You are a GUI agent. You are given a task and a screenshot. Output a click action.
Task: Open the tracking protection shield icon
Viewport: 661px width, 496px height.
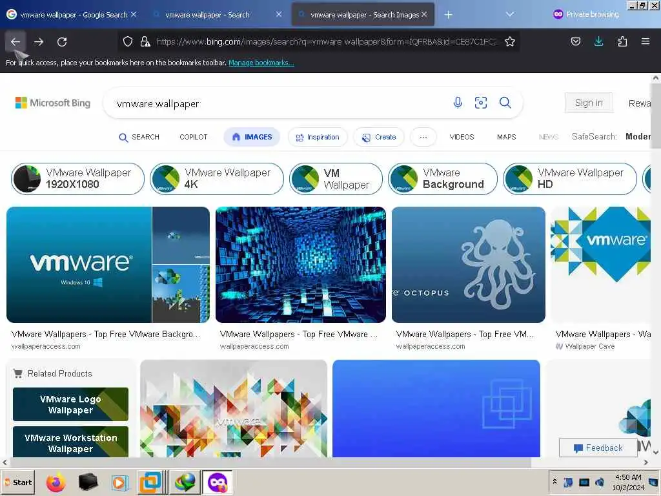pos(128,41)
